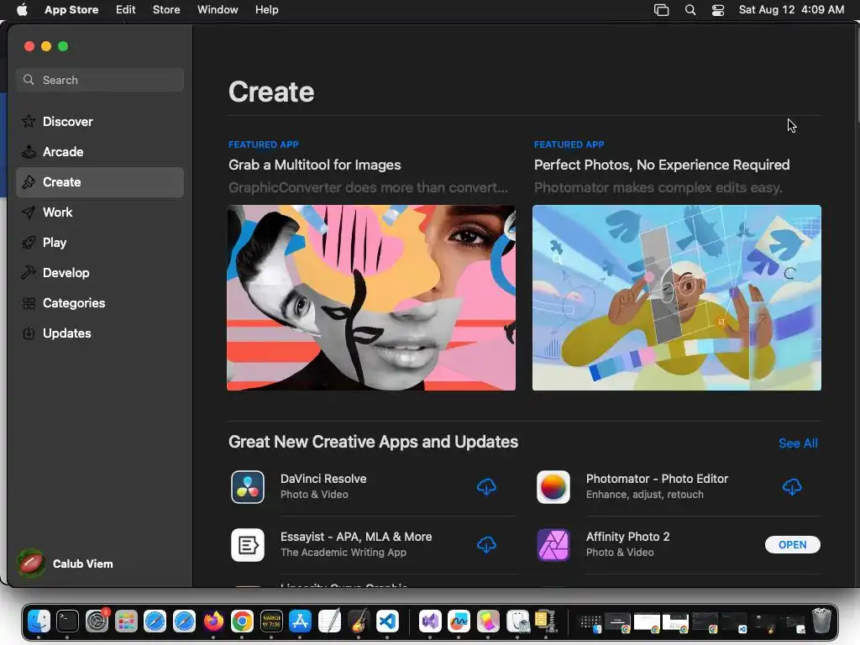Click the Essayist app icon
This screenshot has height=645, width=860.
pos(248,545)
